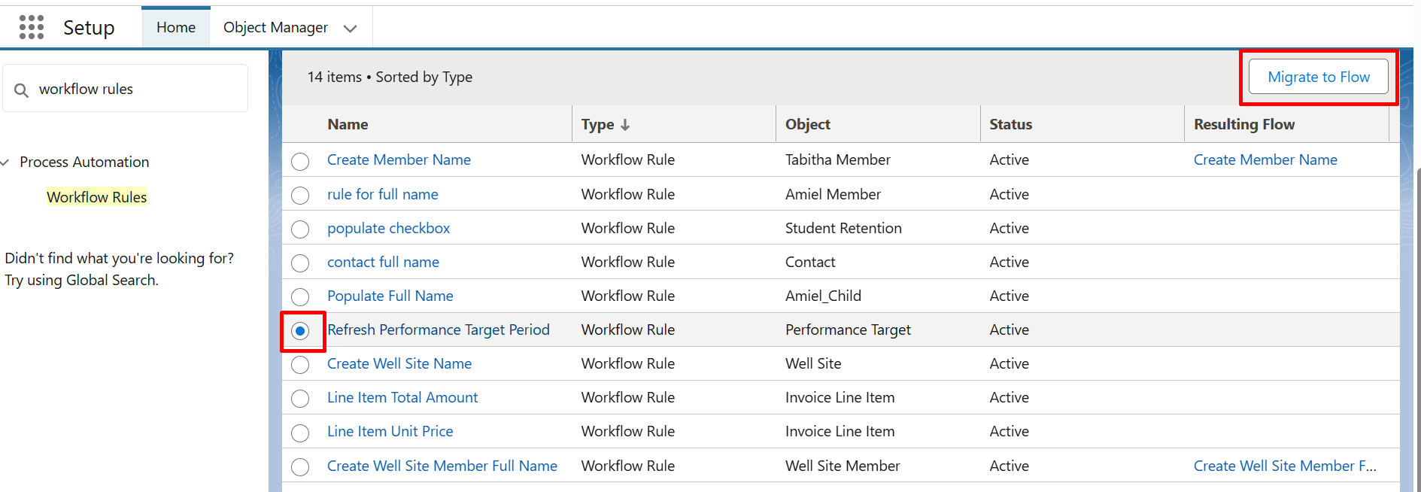
Task: Switch to the Home tab
Action: pos(176,27)
